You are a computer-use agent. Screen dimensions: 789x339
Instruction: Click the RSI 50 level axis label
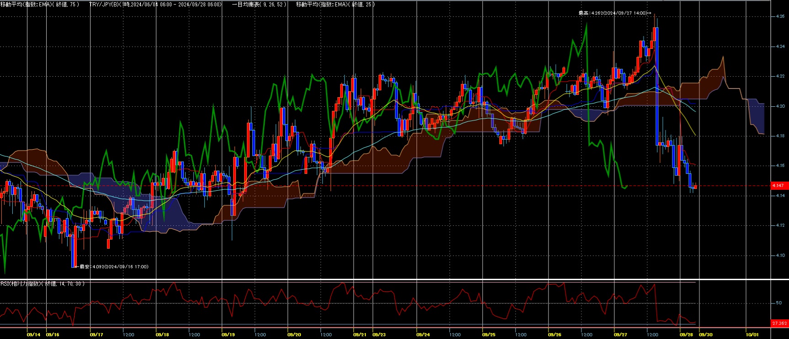point(779,303)
